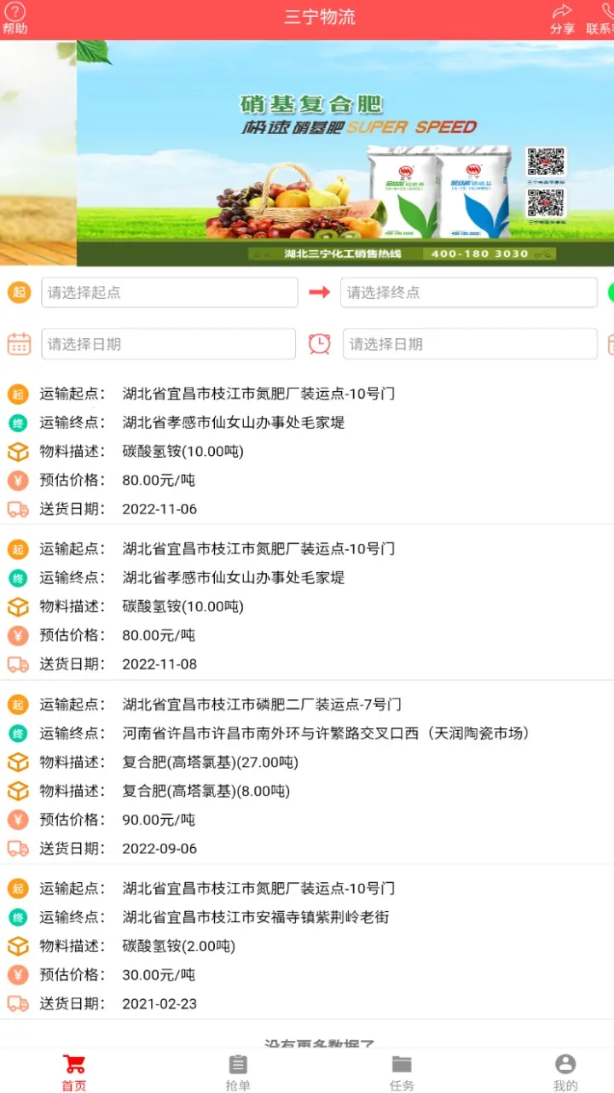
Task: Tap the 帮助 help icon
Action: click(14, 13)
